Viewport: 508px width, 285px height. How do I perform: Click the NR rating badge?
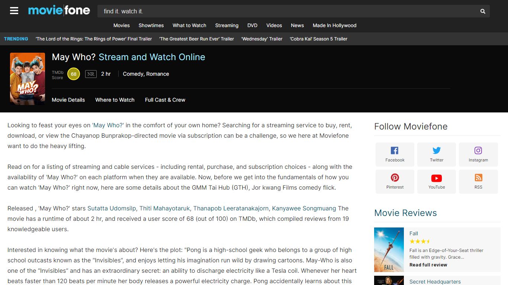pos(91,74)
